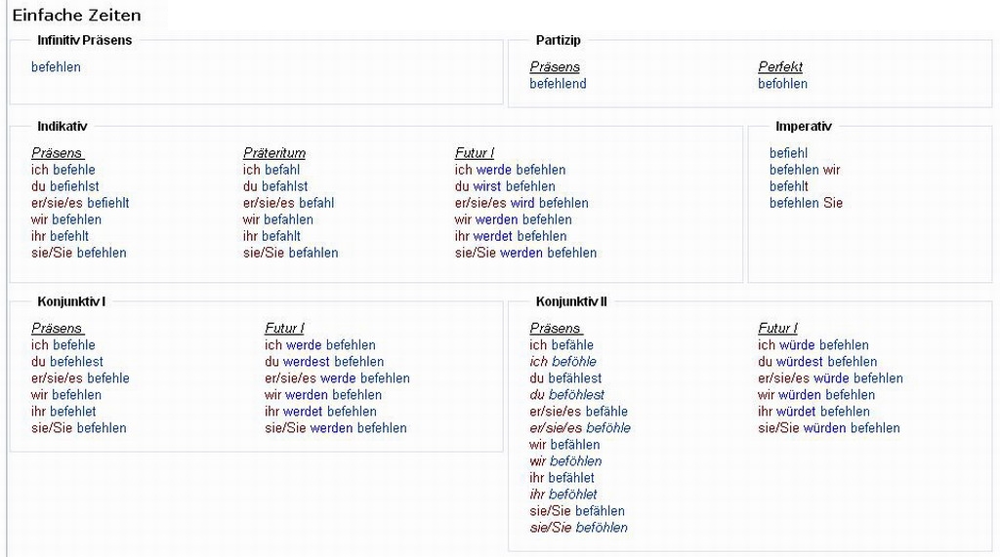The width and height of the screenshot is (1000, 557).
Task: Click the "Futur I" heading under Indikativ
Action: [x=475, y=153]
